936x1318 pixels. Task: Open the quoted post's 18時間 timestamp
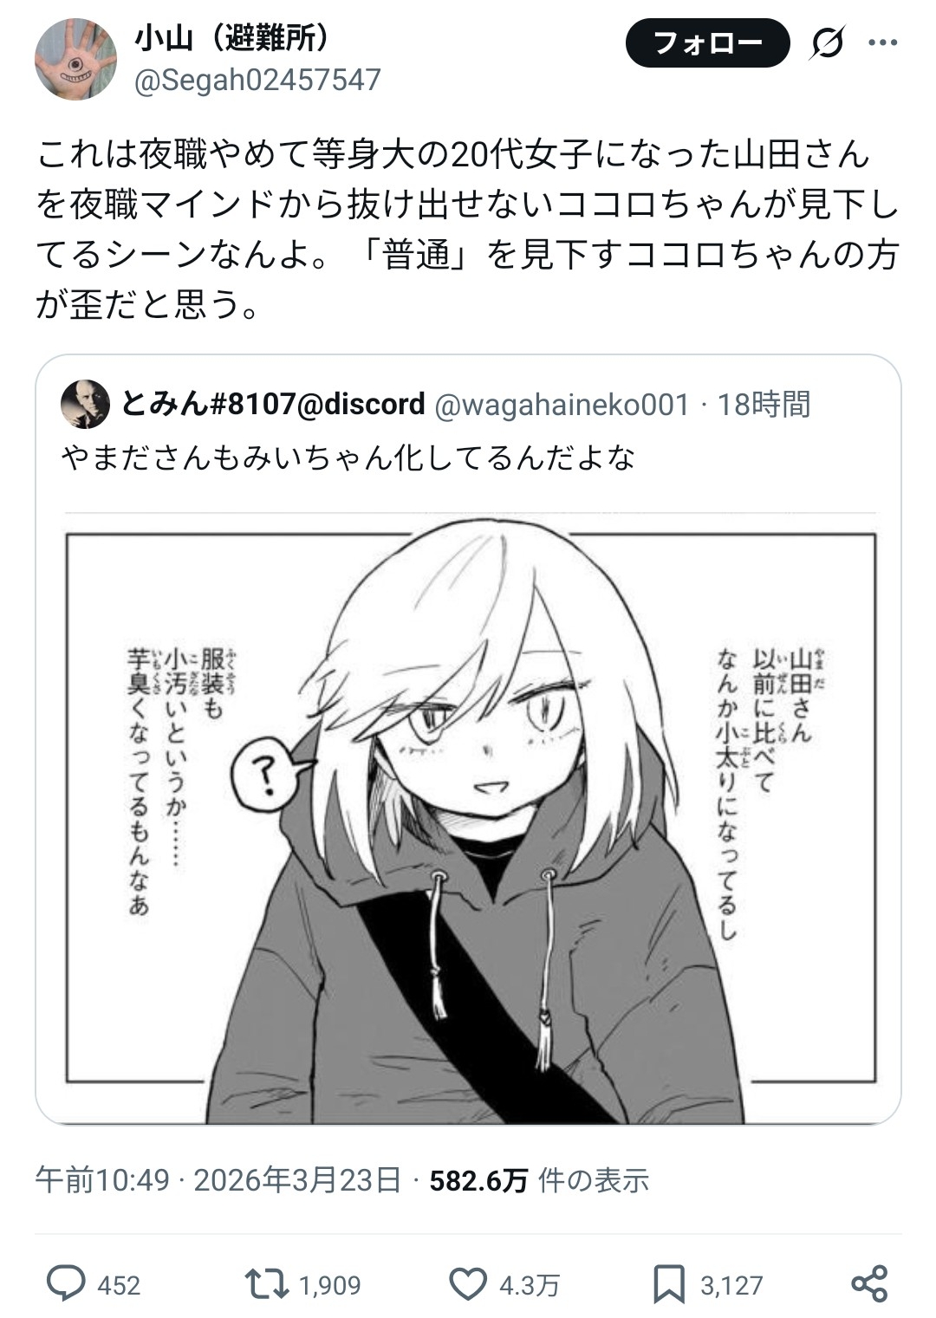764,405
